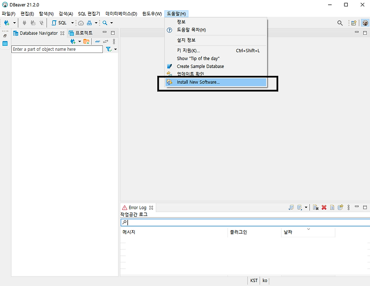Switch to the 프로젝트 tab
The height and width of the screenshot is (286, 370).
point(81,33)
